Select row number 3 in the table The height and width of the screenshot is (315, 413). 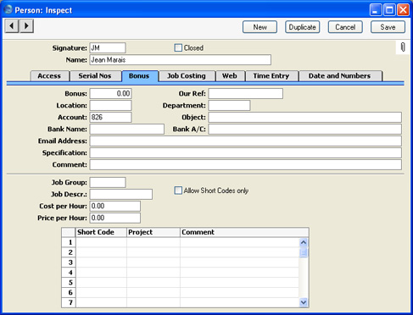point(69,262)
